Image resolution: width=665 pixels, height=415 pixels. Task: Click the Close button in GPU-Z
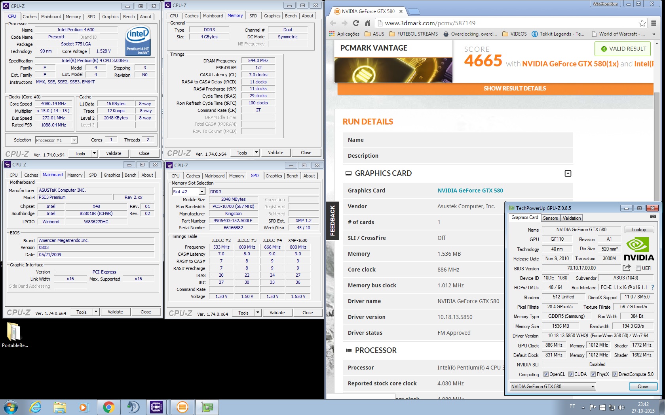pyautogui.click(x=643, y=387)
